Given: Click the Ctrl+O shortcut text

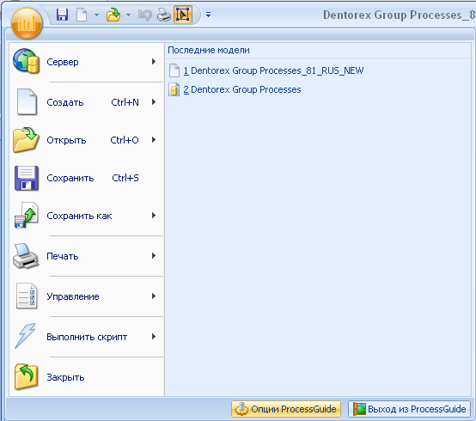Looking at the screenshot, I should pos(125,140).
